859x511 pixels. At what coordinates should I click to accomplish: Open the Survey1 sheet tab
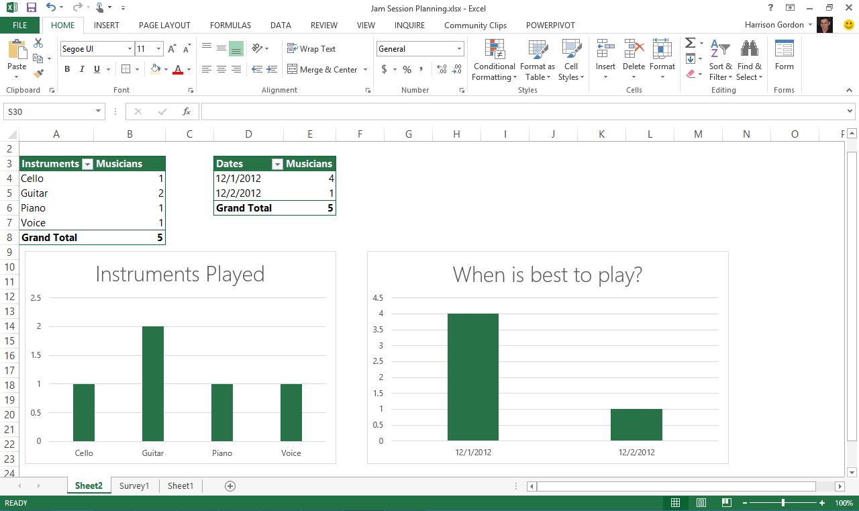134,485
